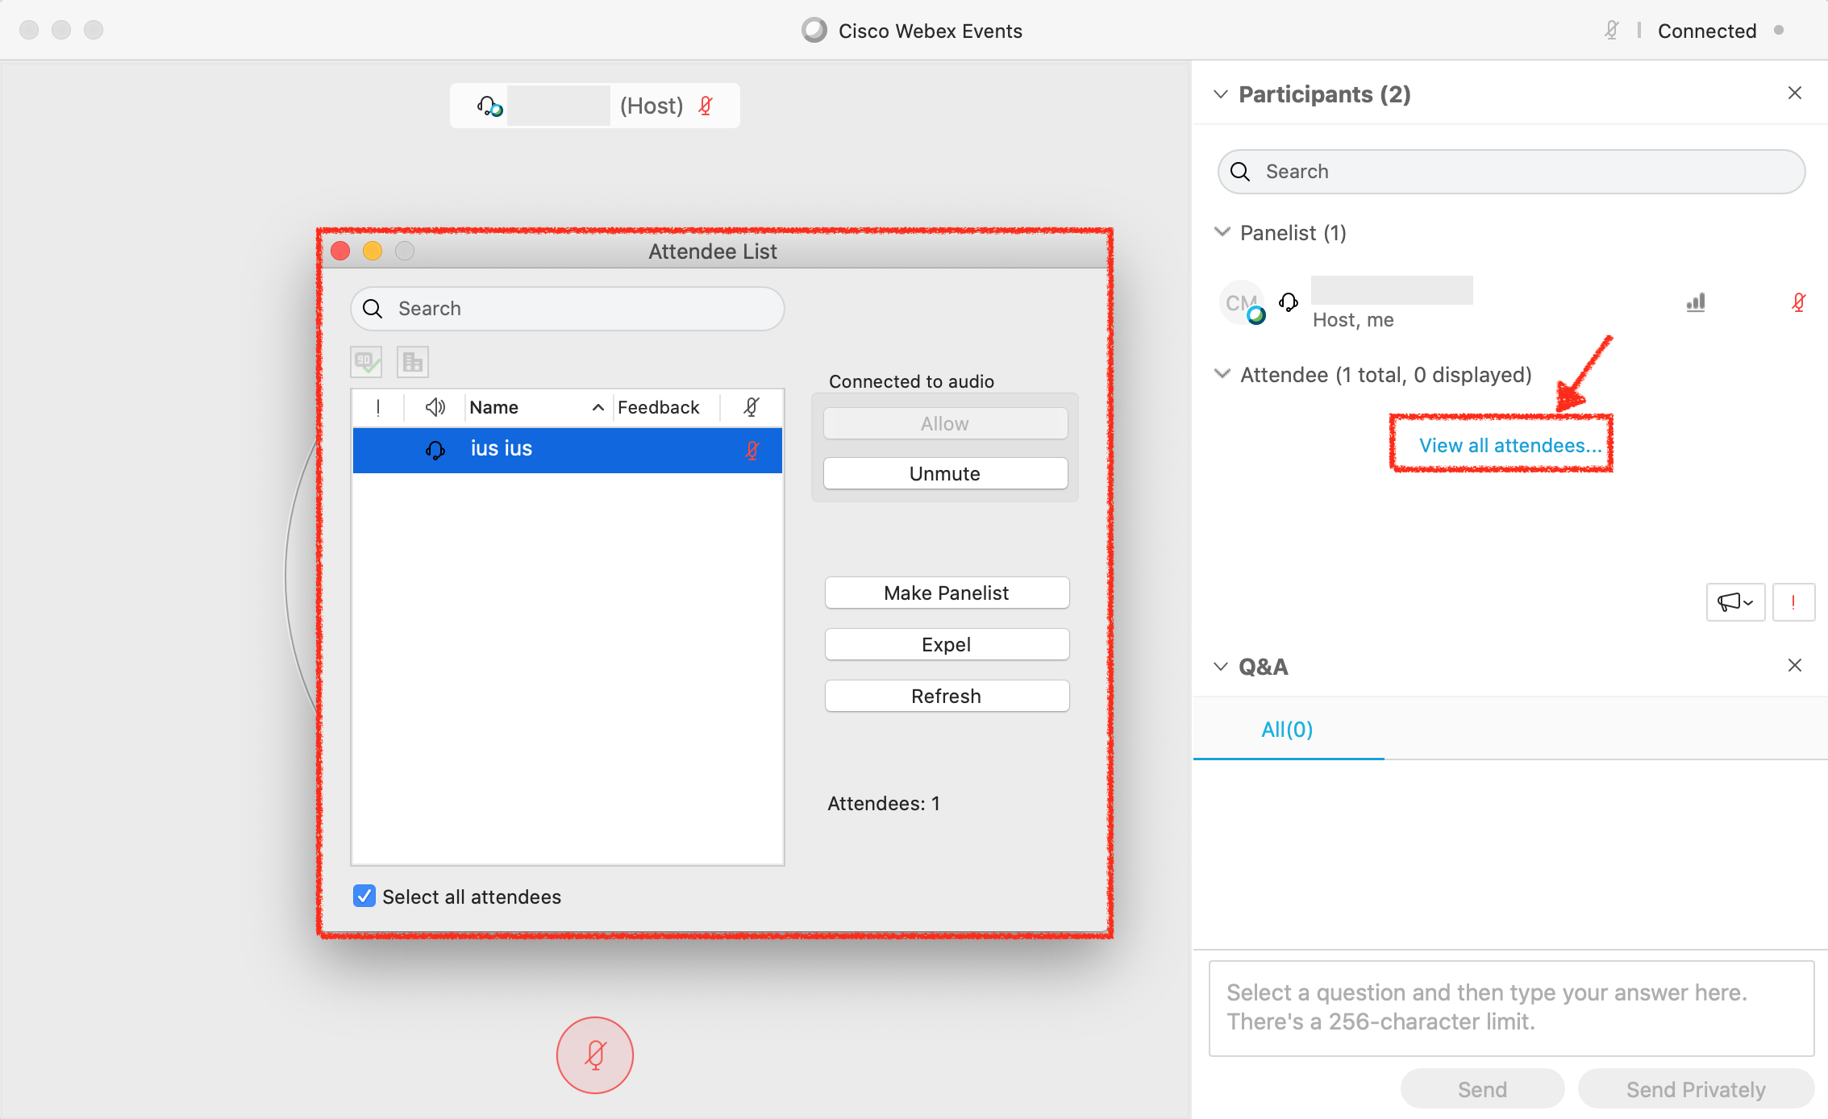Screen dimensions: 1828x1119
Task: Collapse the Q&A panel chevron
Action: (x=1221, y=667)
